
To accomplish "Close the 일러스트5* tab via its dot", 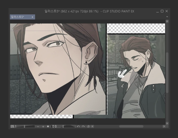I will 33,17.
